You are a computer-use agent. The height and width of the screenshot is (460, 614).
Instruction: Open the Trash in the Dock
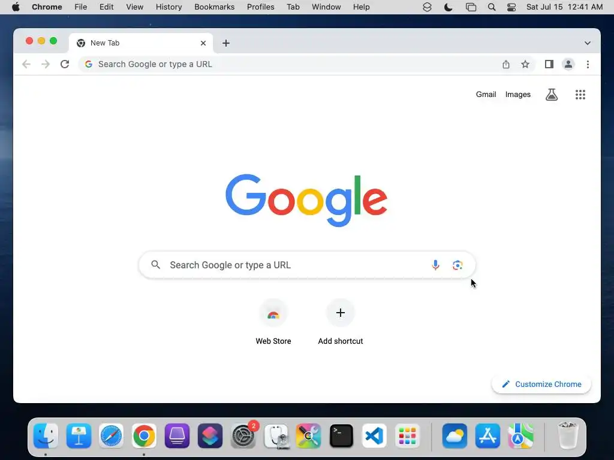click(x=567, y=435)
